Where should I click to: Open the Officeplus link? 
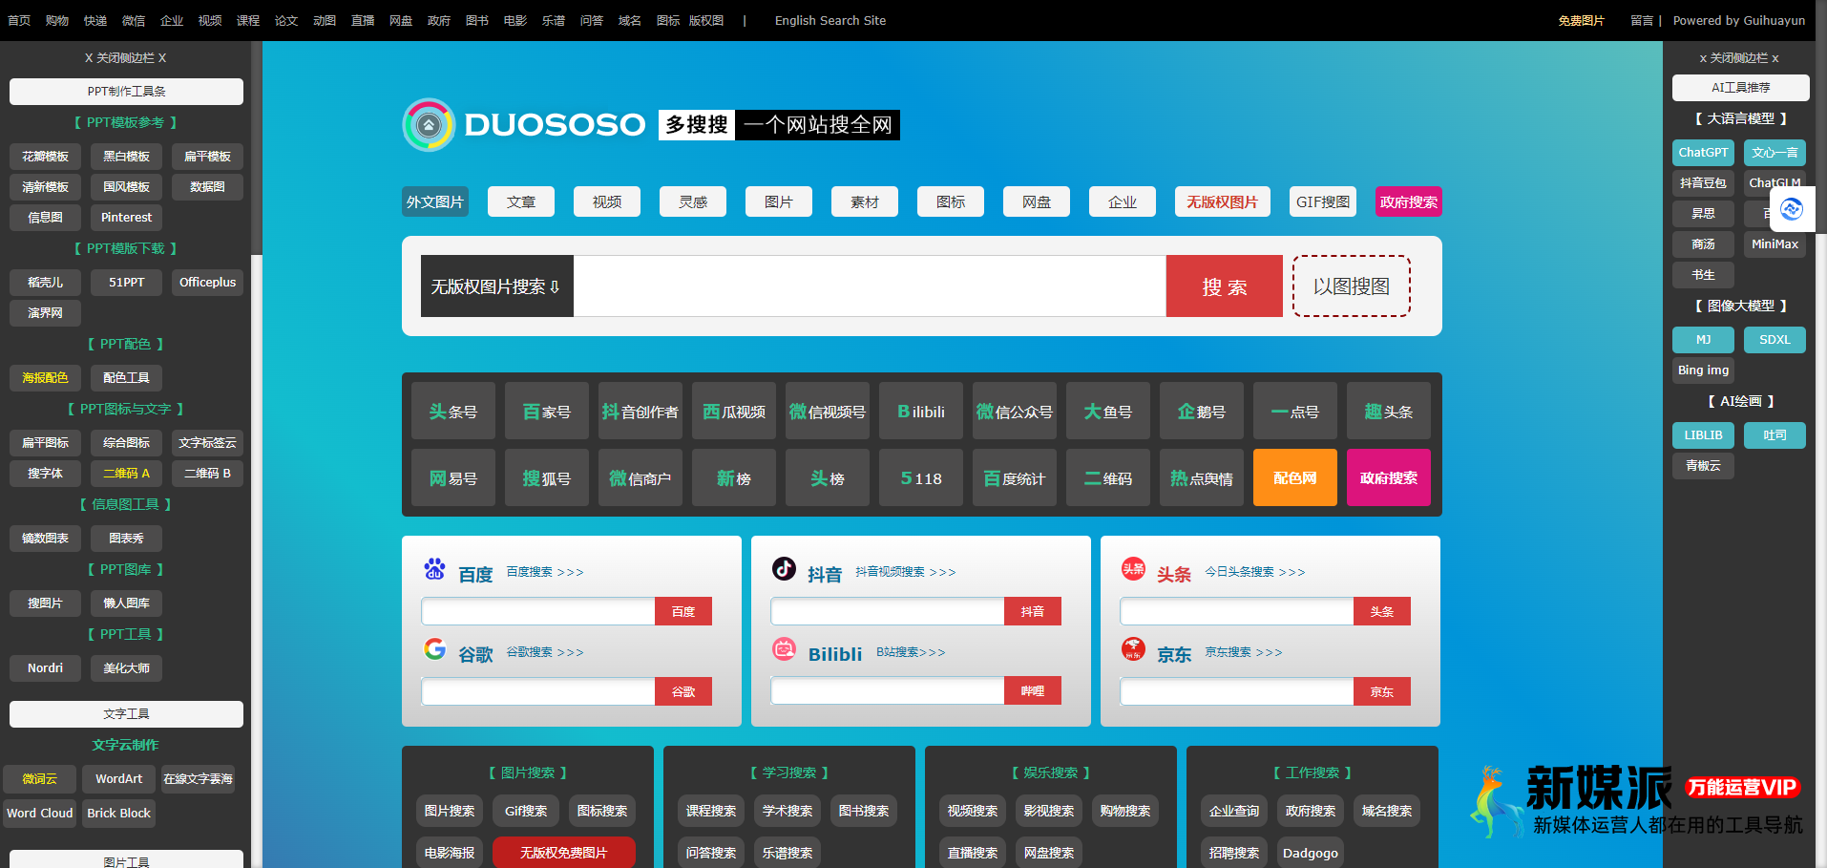click(207, 282)
